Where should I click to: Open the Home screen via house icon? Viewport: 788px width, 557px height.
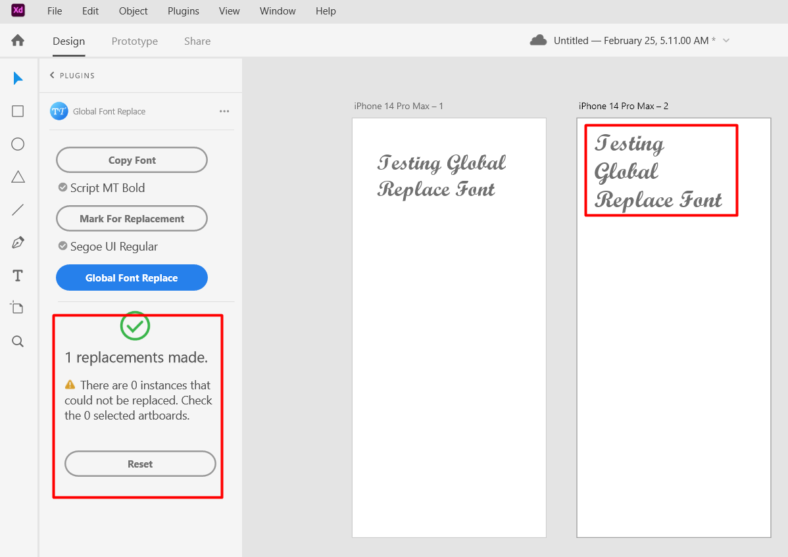pyautogui.click(x=18, y=40)
